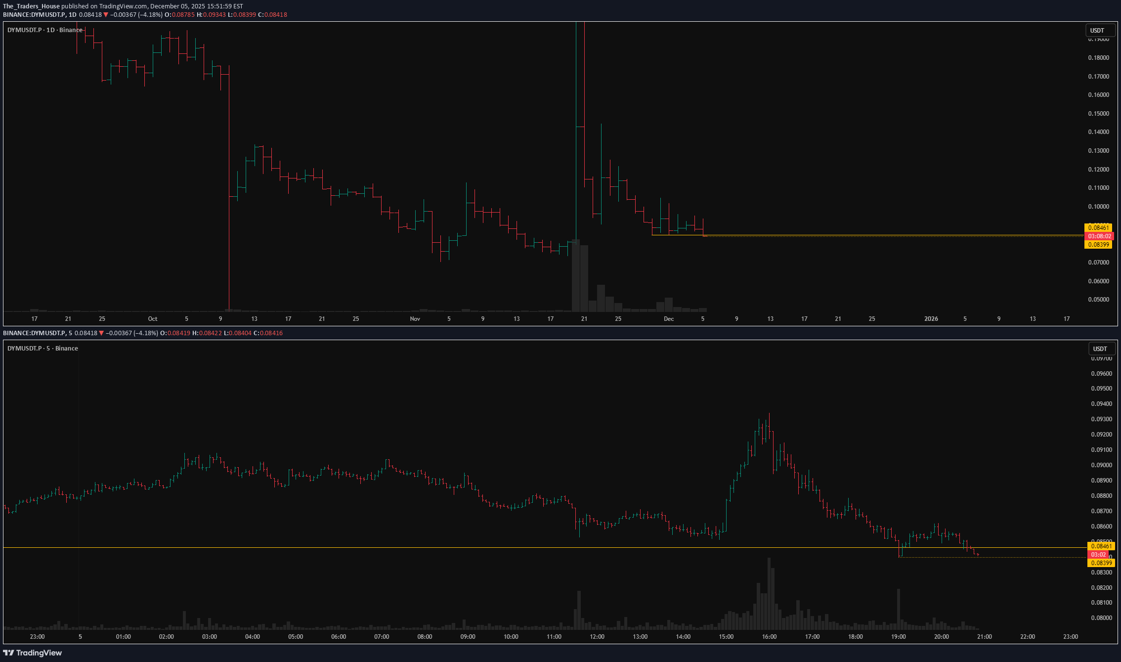Image resolution: width=1121 pixels, height=662 pixels.
Task: Open The_Traders_House author link
Action: 31,6
